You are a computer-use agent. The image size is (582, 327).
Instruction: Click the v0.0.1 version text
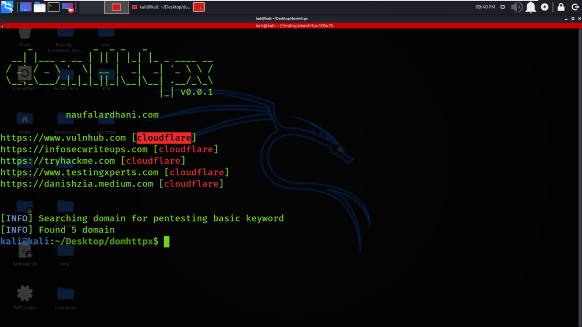[x=197, y=92]
